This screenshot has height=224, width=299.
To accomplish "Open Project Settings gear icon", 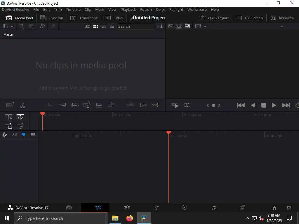I will pyautogui.click(x=289, y=208).
